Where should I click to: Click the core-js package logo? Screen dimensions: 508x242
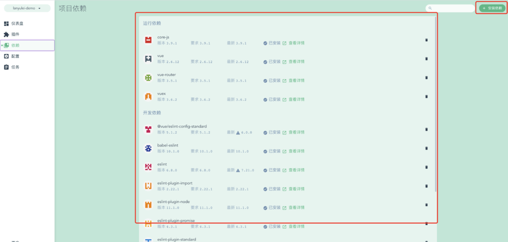pyautogui.click(x=148, y=40)
